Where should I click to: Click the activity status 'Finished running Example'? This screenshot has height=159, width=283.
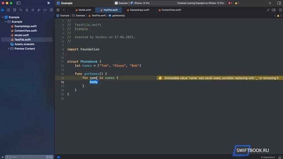point(200,3)
